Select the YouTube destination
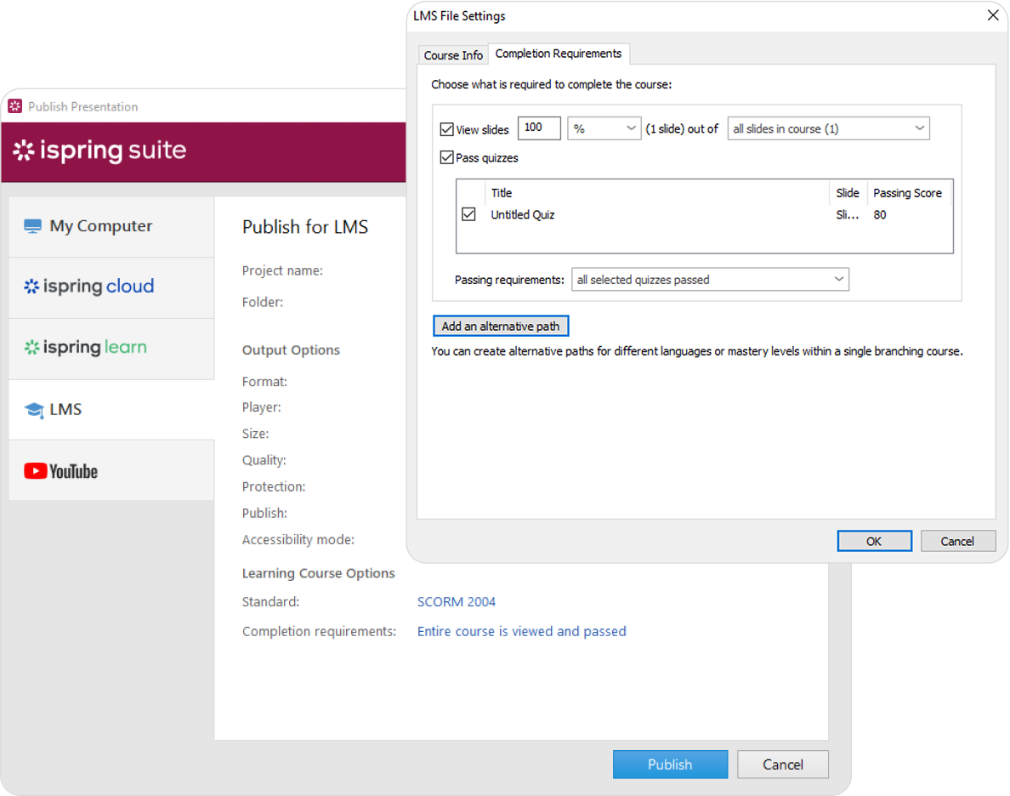The image size is (1010, 796). [111, 471]
